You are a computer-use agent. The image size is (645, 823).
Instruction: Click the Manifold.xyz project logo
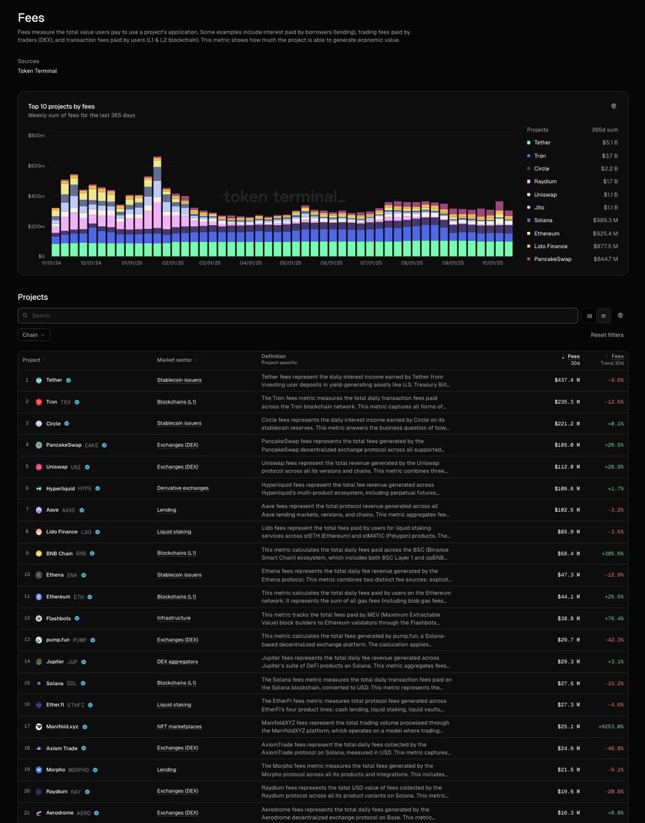point(39,726)
